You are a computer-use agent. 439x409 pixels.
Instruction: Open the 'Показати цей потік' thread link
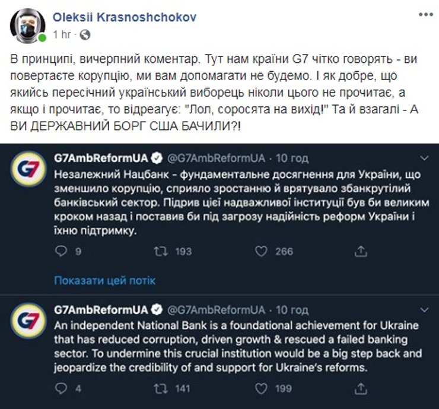tap(104, 280)
